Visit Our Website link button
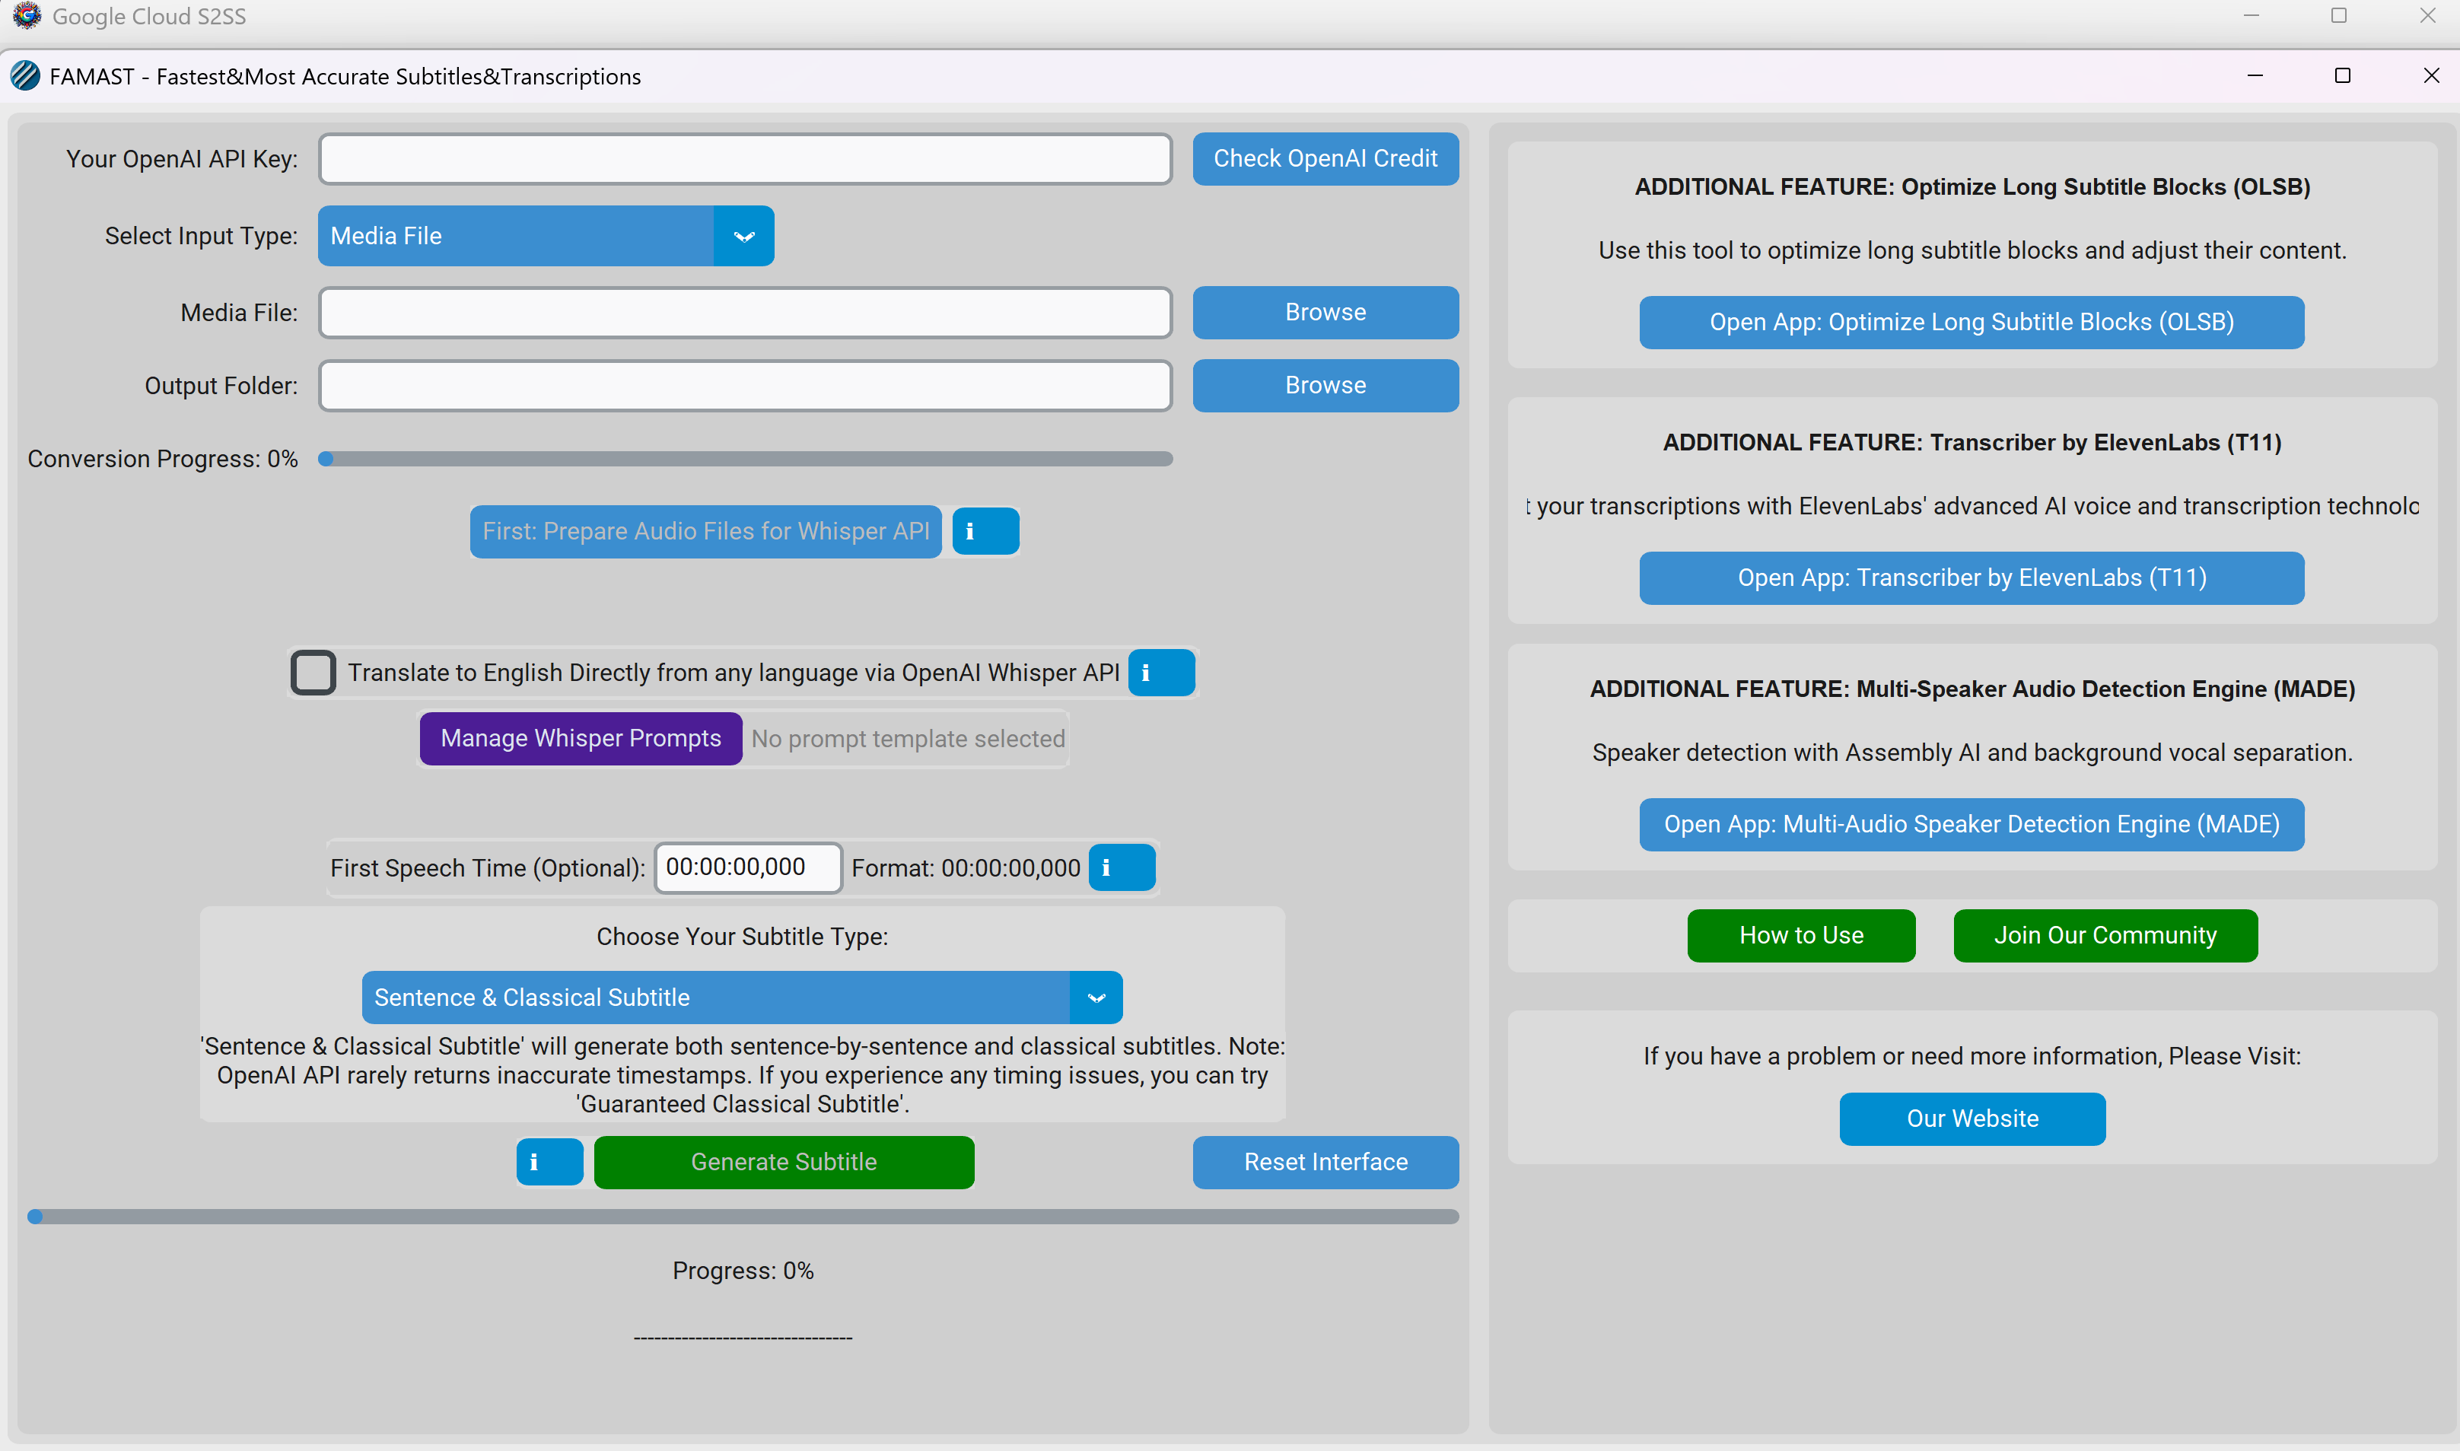The height and width of the screenshot is (1451, 2460). point(1972,1118)
